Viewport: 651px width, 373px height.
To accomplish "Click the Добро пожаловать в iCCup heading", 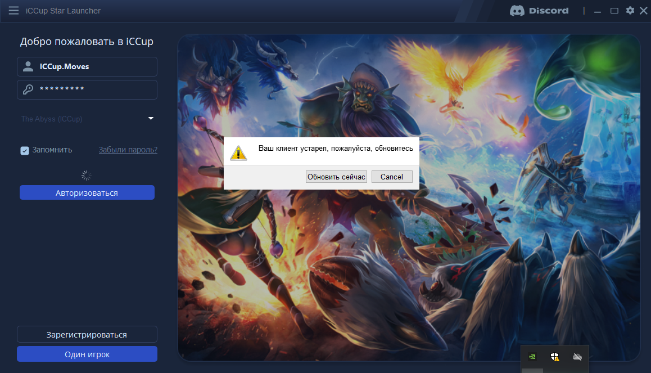I will click(87, 42).
